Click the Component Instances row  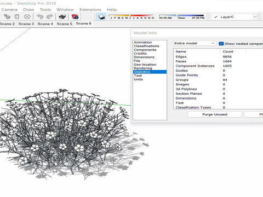(218, 66)
